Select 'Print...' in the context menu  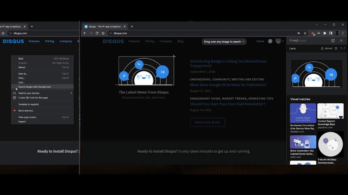pos(42,78)
